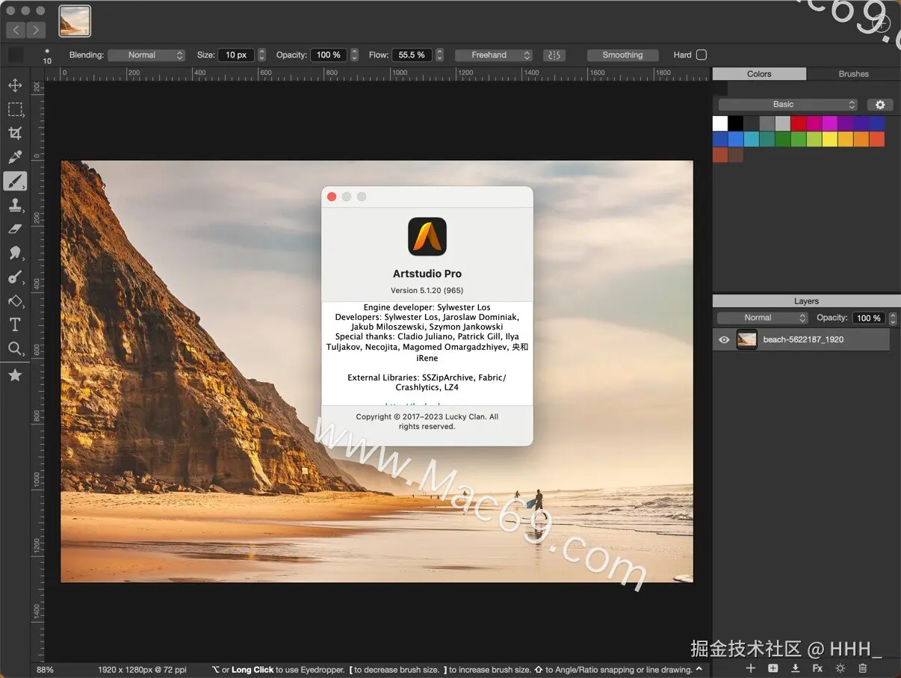Image resolution: width=901 pixels, height=678 pixels.
Task: Delete layer using the trash icon
Action: point(863,668)
